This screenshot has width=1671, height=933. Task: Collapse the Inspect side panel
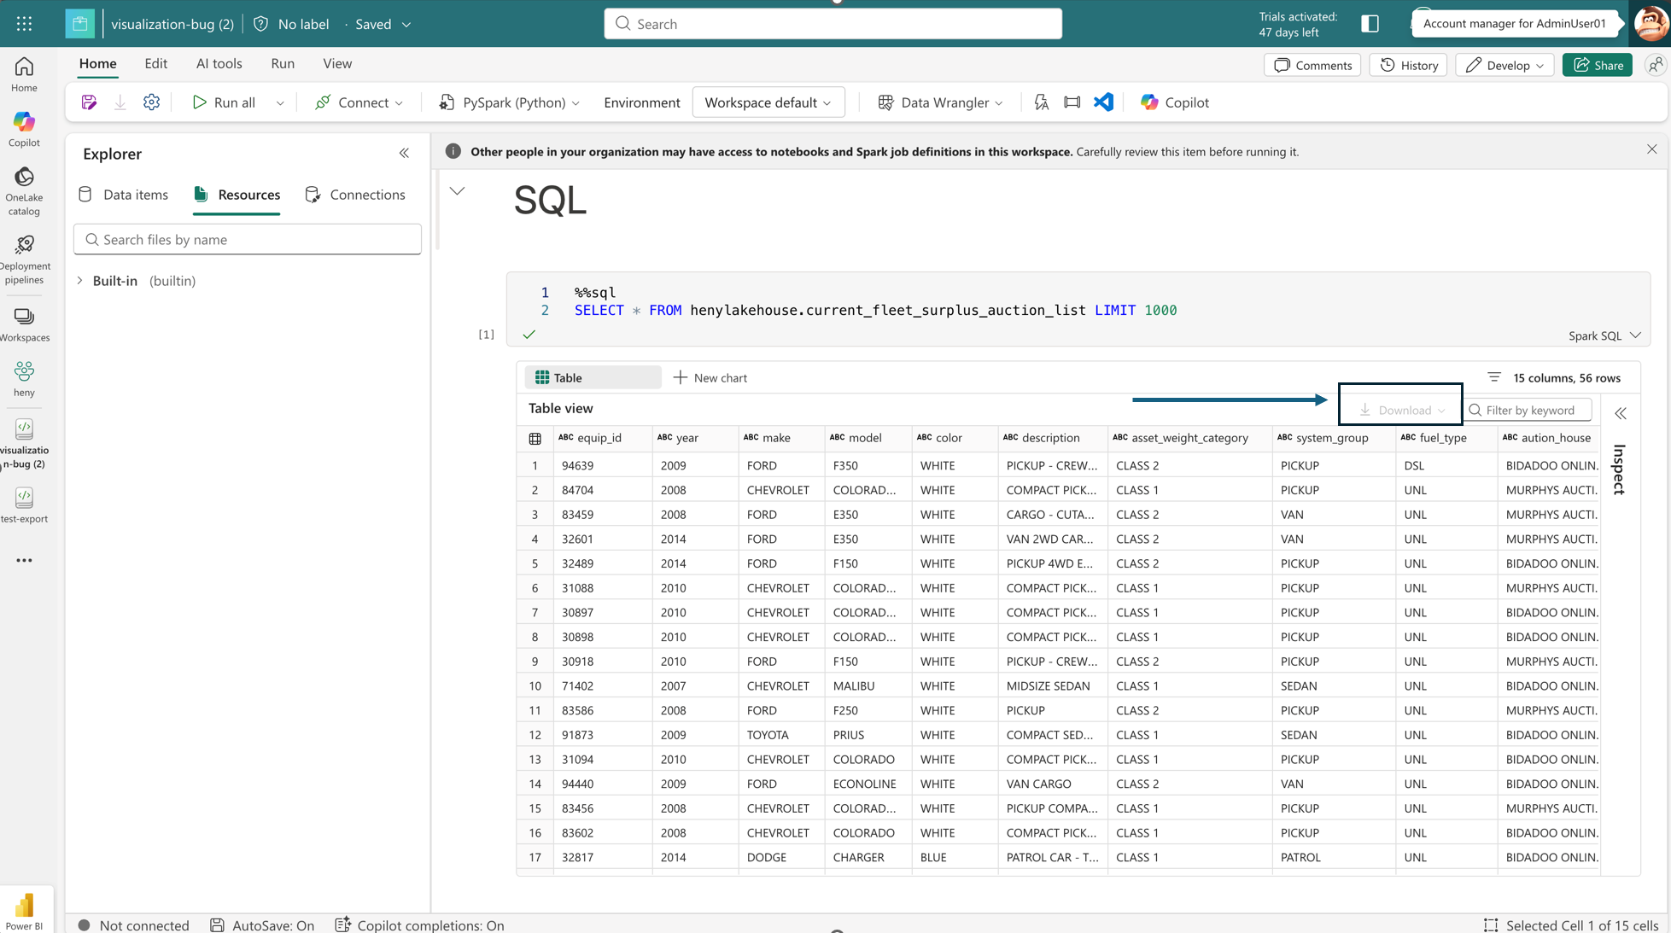1620,413
